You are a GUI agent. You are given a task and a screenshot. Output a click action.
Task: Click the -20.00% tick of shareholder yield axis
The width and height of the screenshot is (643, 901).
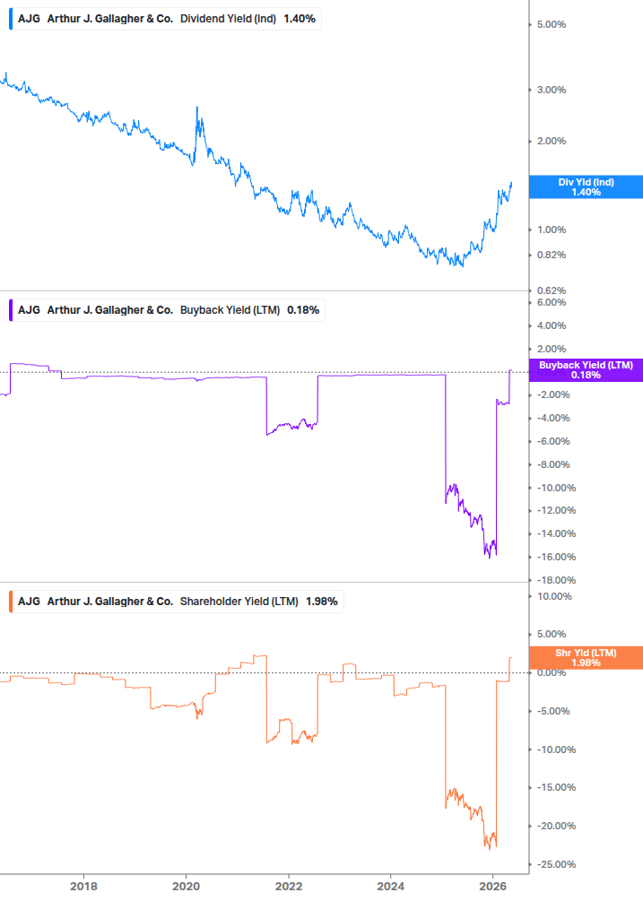(x=556, y=826)
